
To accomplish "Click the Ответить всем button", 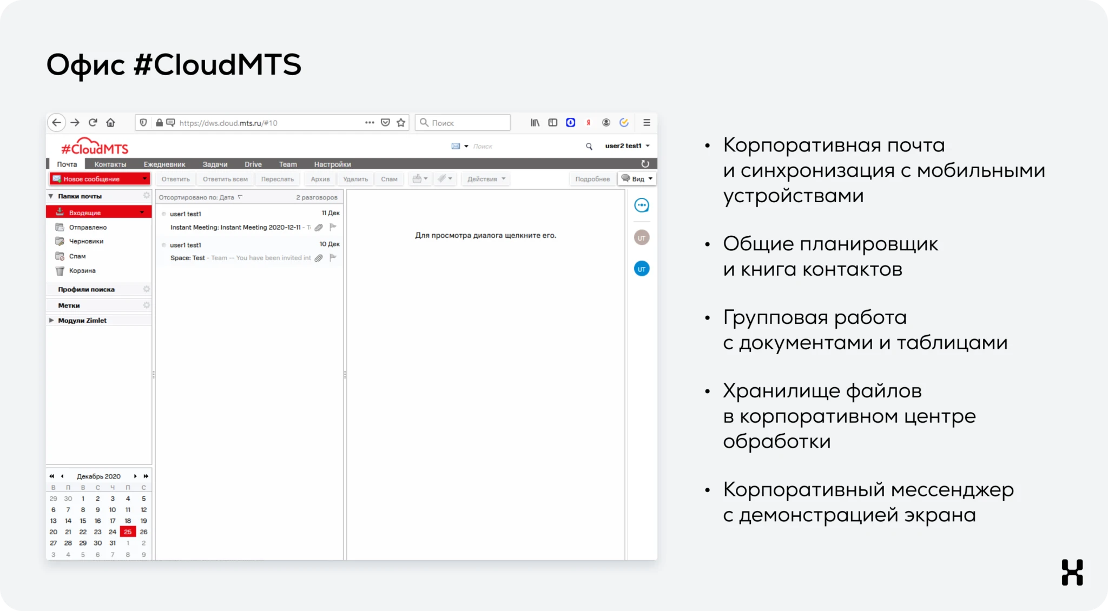I will coord(225,179).
